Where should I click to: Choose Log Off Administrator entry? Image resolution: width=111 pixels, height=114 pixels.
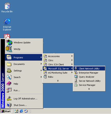point(24,99)
